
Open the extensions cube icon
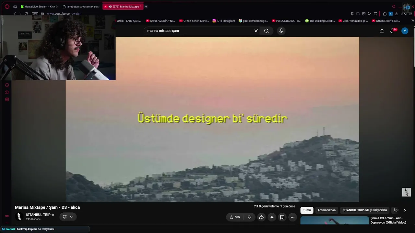[385, 14]
